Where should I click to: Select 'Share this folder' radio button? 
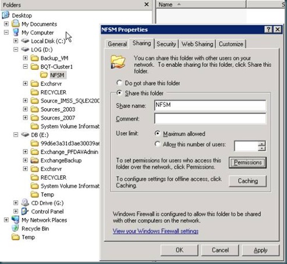pos(119,93)
